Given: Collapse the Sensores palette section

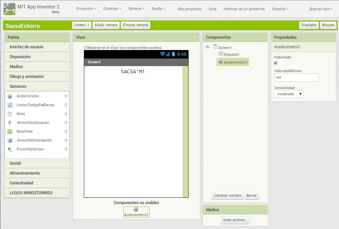Looking at the screenshot, I should click(x=37, y=86).
